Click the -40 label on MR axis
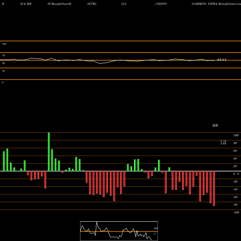Screen dimensions: 241x241 pos(235,189)
